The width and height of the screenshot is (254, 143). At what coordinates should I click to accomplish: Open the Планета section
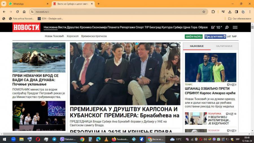click(x=113, y=27)
